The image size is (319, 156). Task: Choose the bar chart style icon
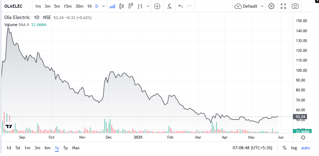140,6
